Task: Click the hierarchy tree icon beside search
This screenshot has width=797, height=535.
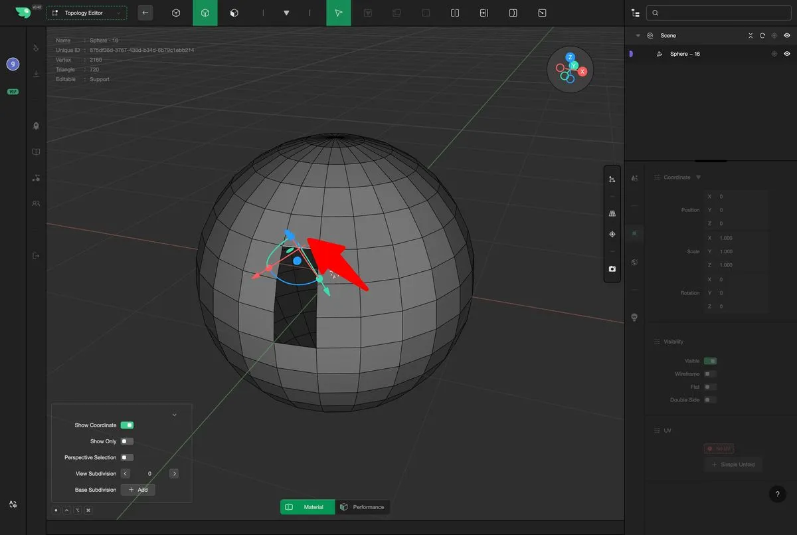Action: 636,13
